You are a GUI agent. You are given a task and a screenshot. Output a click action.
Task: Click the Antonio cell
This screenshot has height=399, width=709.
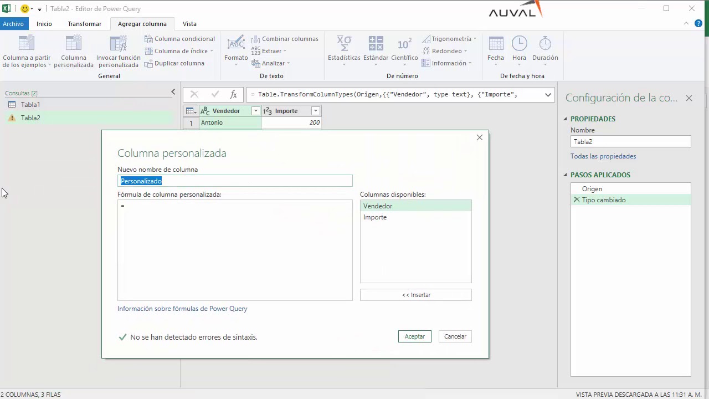[x=230, y=122]
